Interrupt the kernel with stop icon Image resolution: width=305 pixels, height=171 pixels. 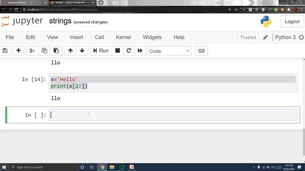click(118, 51)
